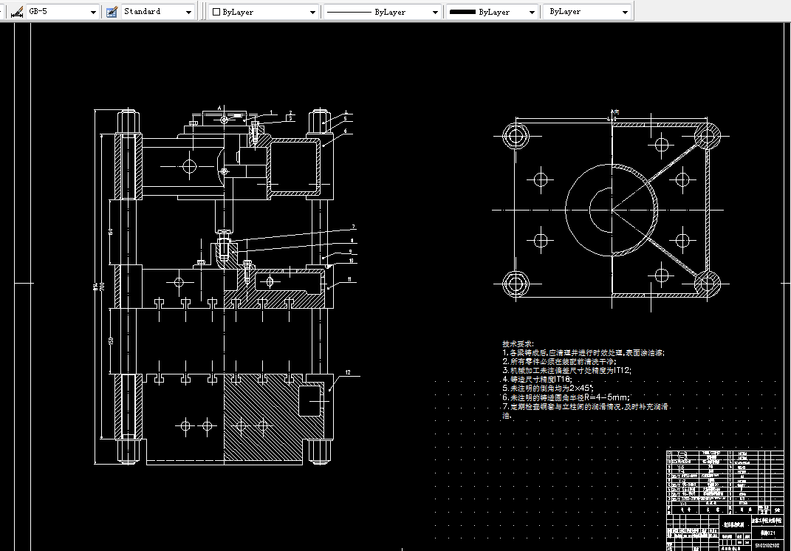
Task: Open the Standard table style dropdown
Action: point(188,12)
